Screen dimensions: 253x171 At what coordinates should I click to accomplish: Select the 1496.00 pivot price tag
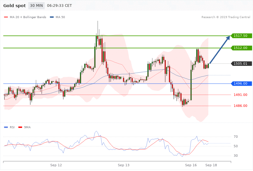[241, 83]
